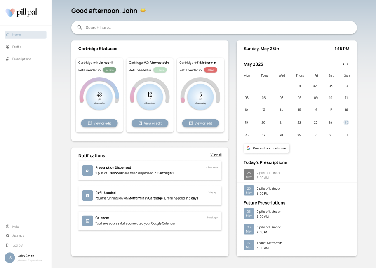Screen dimensions: 376x268
Task: Click the pill icon on Prescription Dispensed notification
Action: tap(87, 170)
